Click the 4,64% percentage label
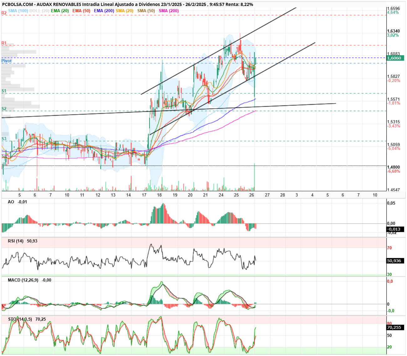 (x=393, y=13)
